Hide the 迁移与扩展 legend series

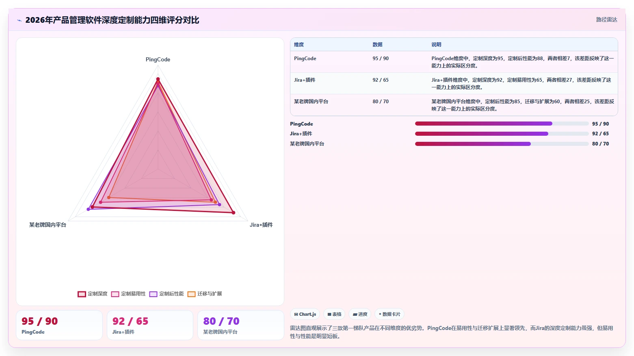pyautogui.click(x=205, y=294)
